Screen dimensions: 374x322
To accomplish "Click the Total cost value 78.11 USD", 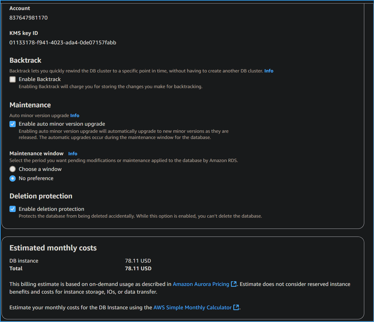I will [138, 268].
